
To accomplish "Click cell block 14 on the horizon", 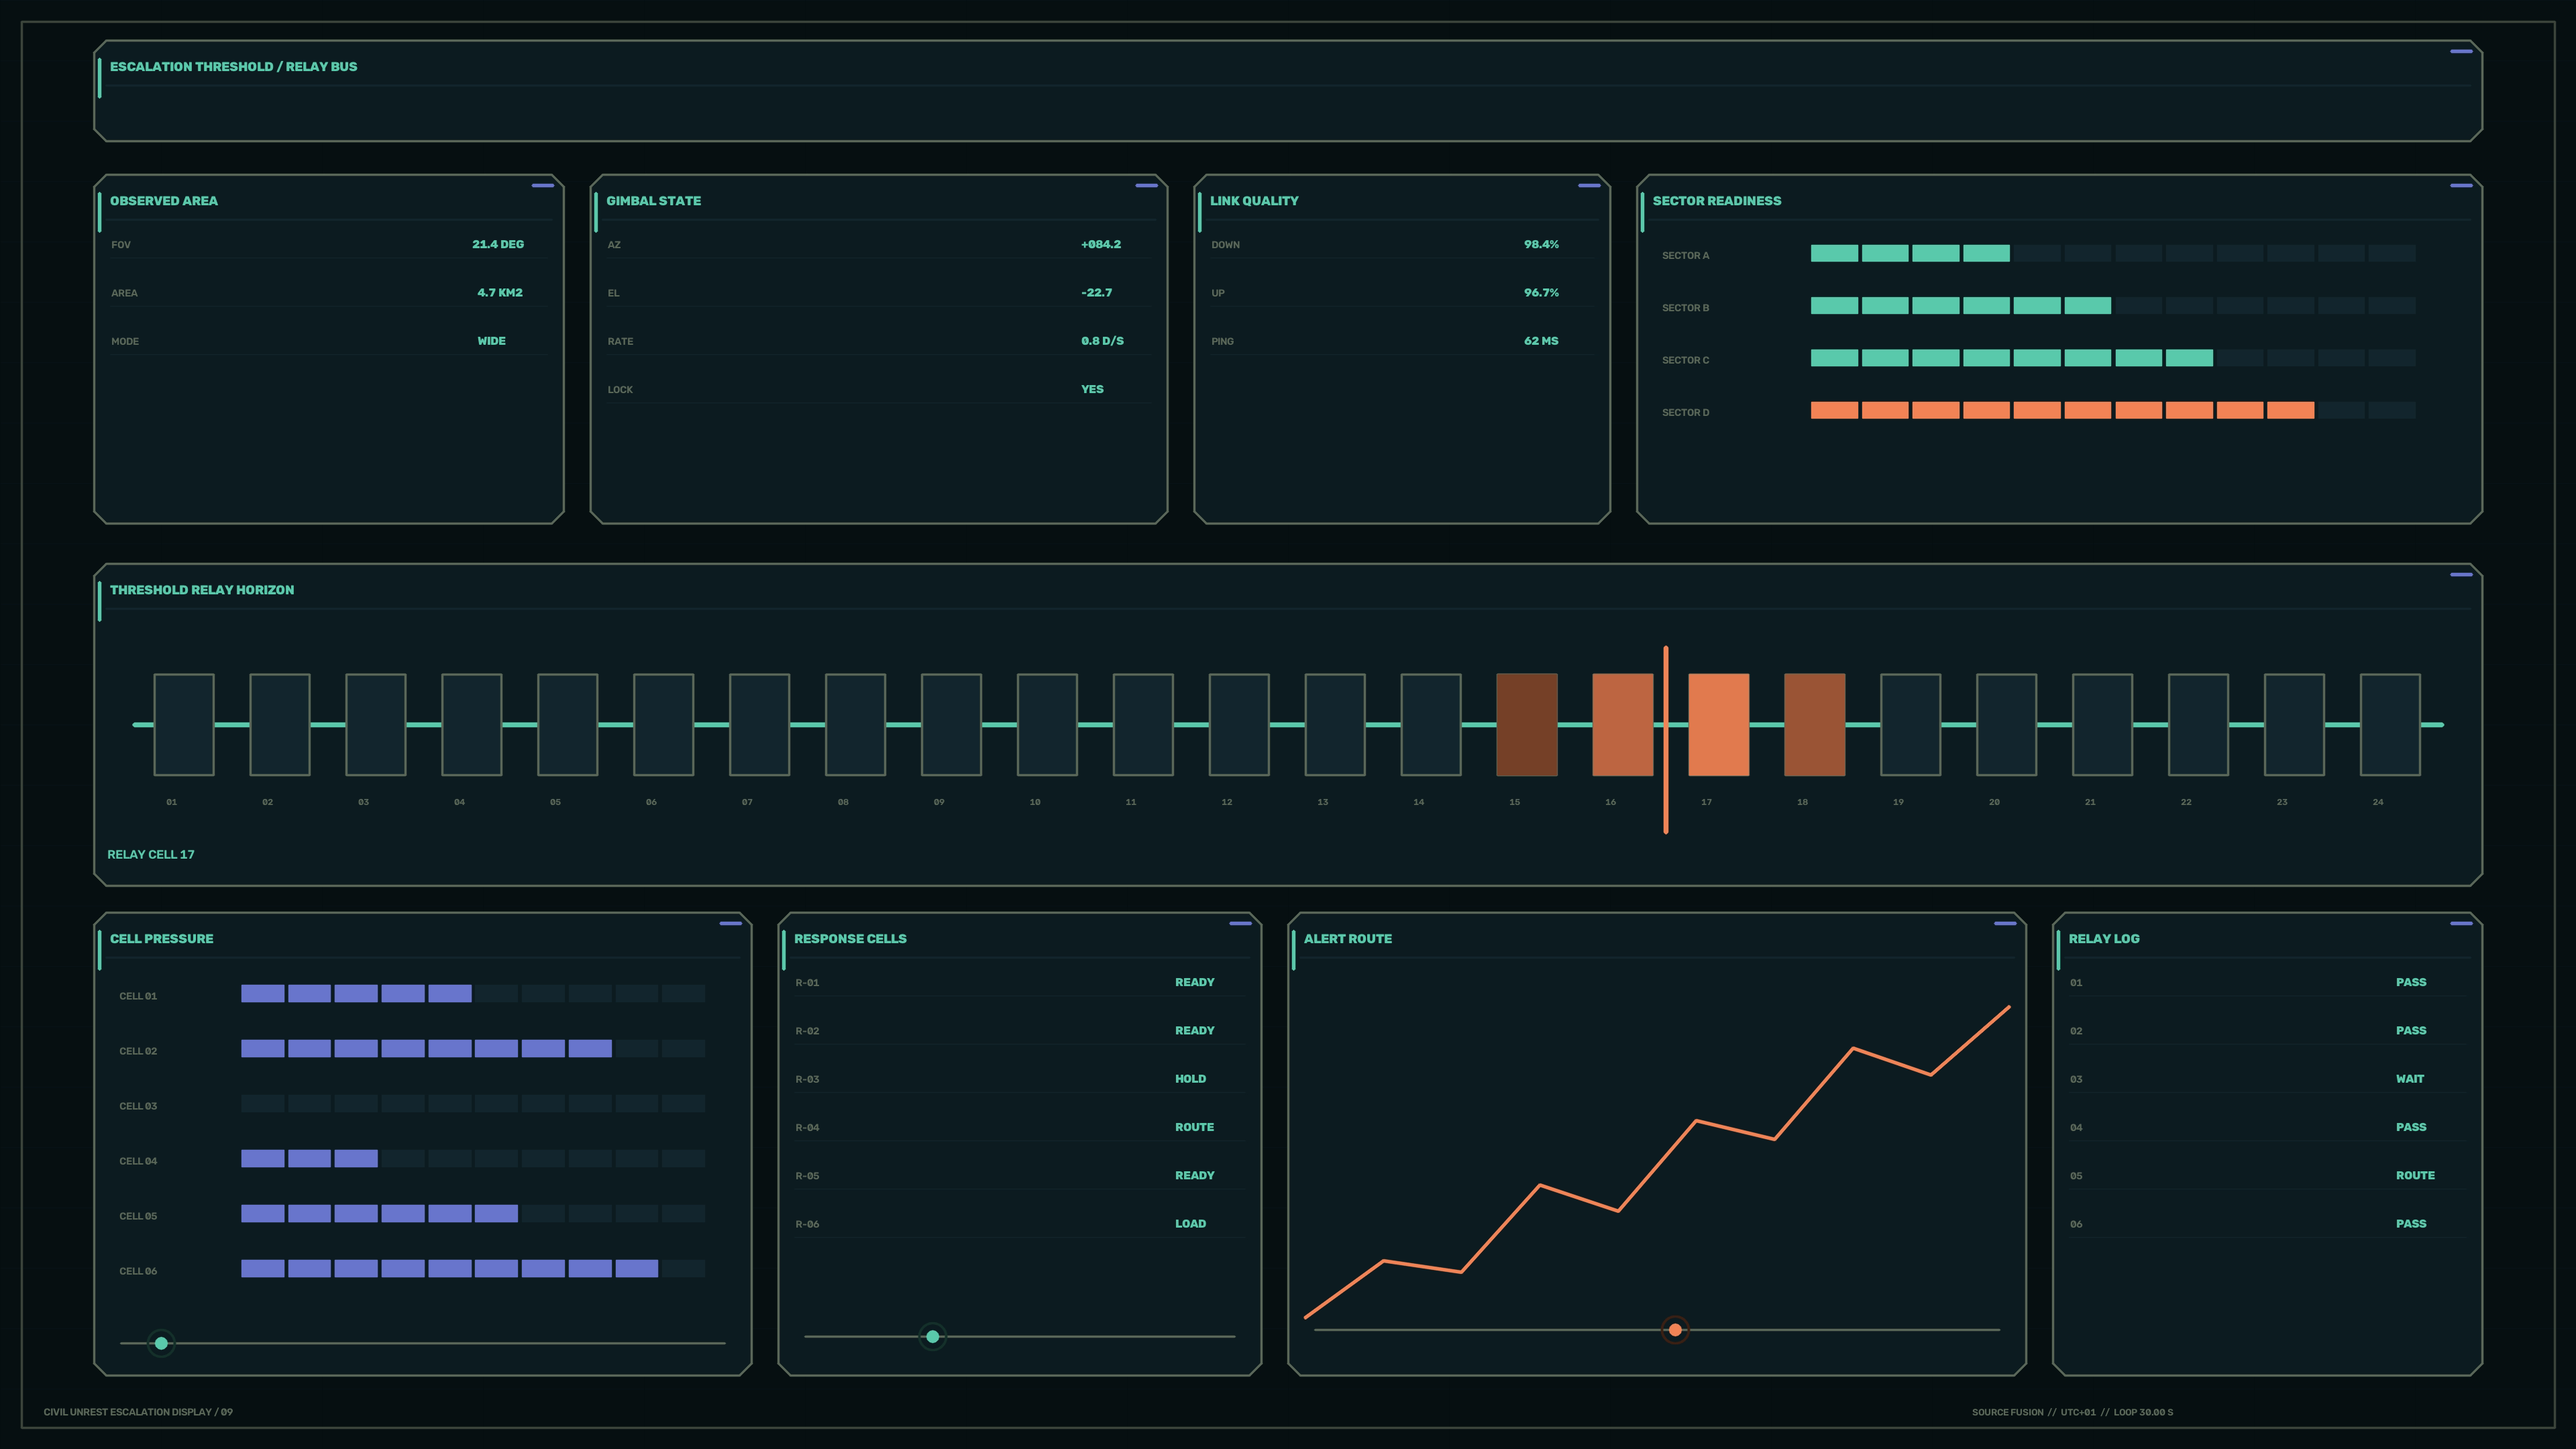I will [1431, 724].
